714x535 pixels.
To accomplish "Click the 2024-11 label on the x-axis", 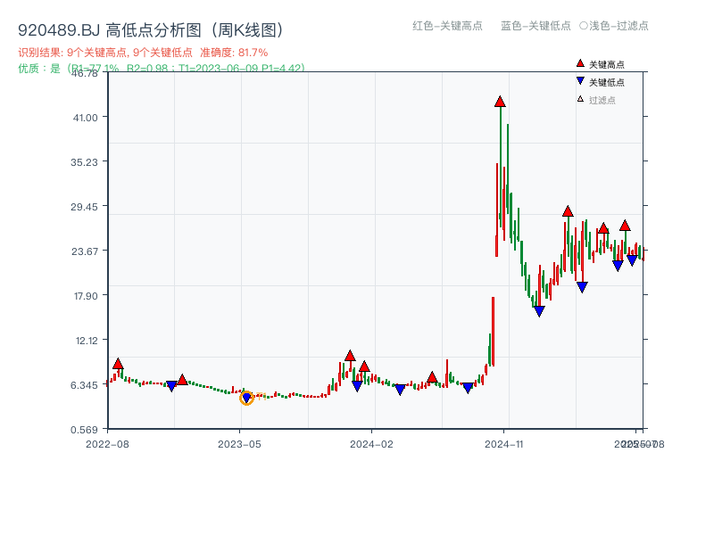I will pyautogui.click(x=505, y=441).
